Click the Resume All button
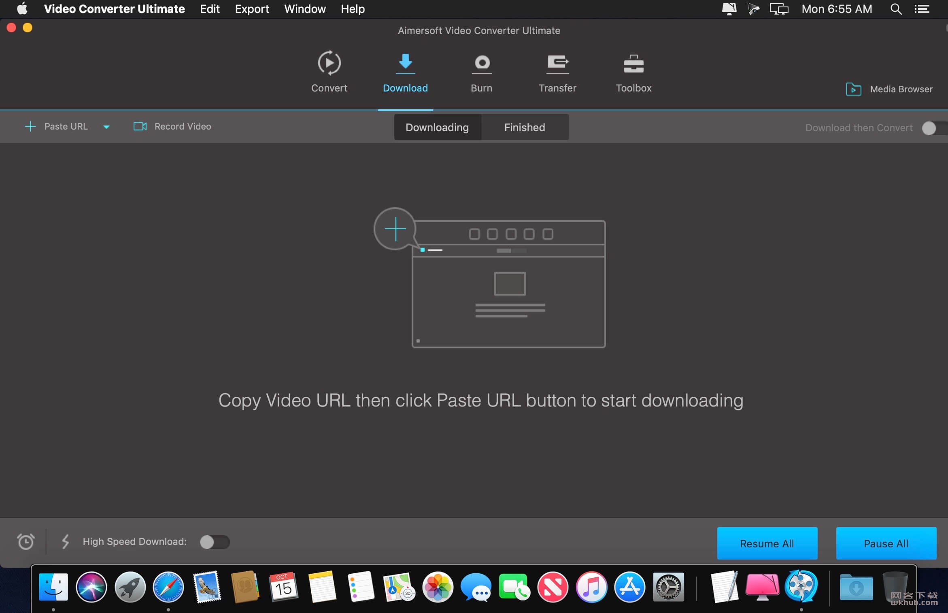Screen dimensions: 948x613 pyautogui.click(x=767, y=543)
